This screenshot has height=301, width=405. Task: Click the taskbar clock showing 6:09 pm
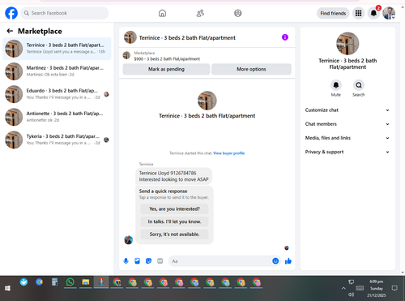[377, 288]
